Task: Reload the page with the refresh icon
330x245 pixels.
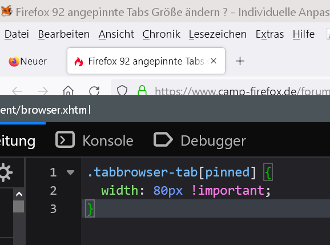Action: (x=94, y=90)
